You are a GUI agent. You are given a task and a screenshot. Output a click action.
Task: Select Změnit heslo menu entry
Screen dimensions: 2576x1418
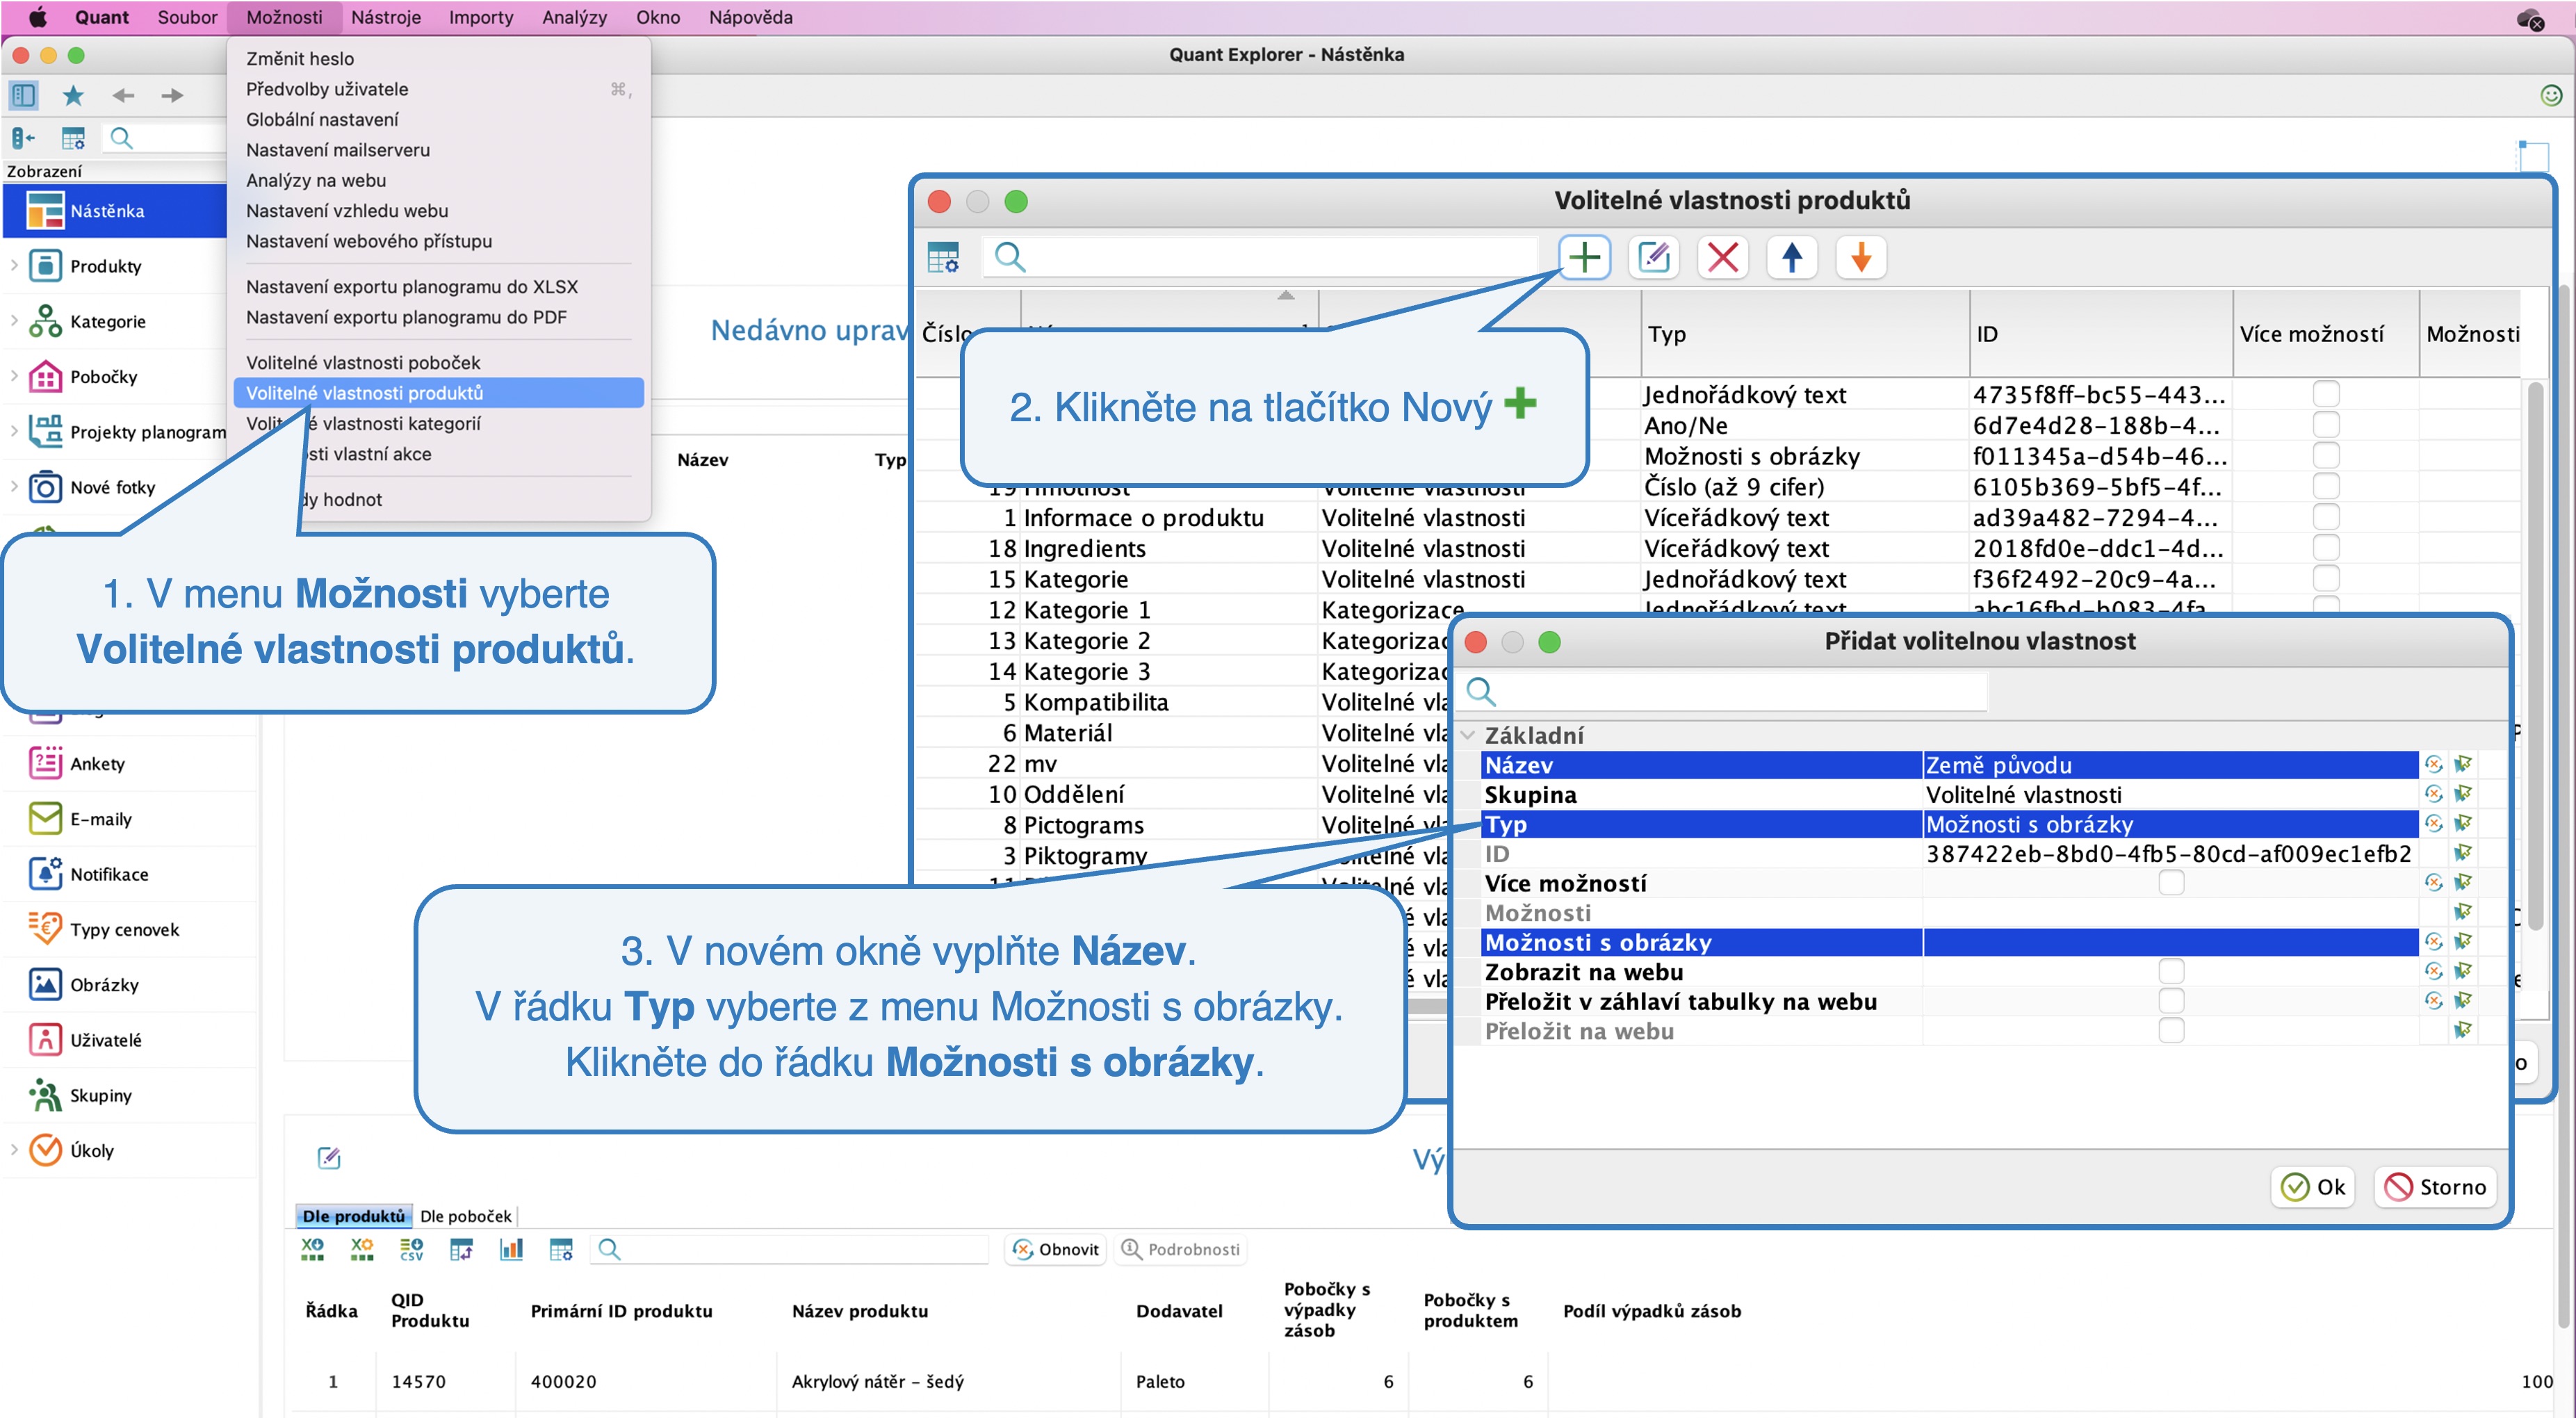coord(300,59)
